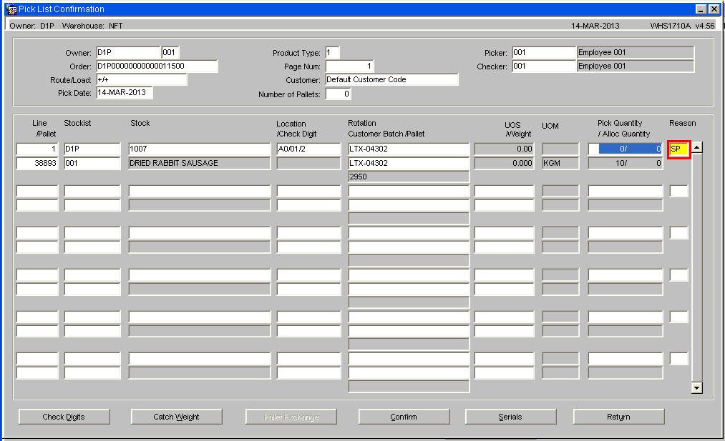Click the DRIED RABBIT SAUSAGE description
This screenshot has height=441, width=725.
pos(199,164)
